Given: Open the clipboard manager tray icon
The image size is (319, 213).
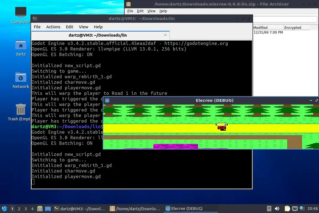Looking at the screenshot, I should 287,209.
